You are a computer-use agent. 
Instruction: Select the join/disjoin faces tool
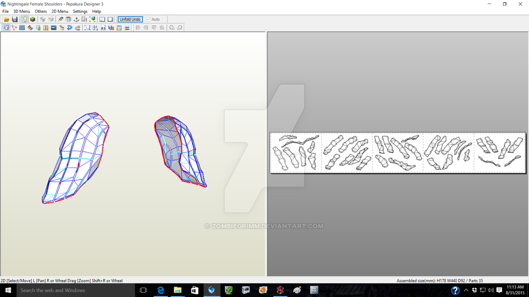pyautogui.click(x=14, y=28)
